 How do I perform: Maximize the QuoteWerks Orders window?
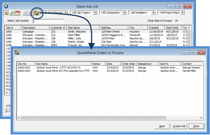193,53
